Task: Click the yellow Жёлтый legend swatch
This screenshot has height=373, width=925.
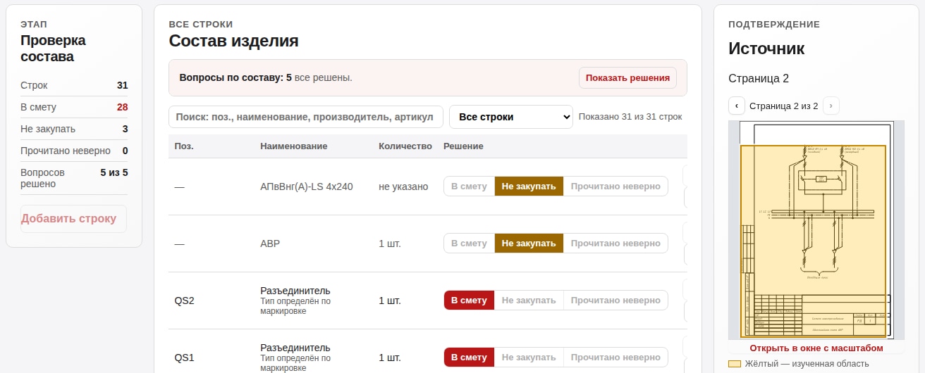Action: pos(735,365)
